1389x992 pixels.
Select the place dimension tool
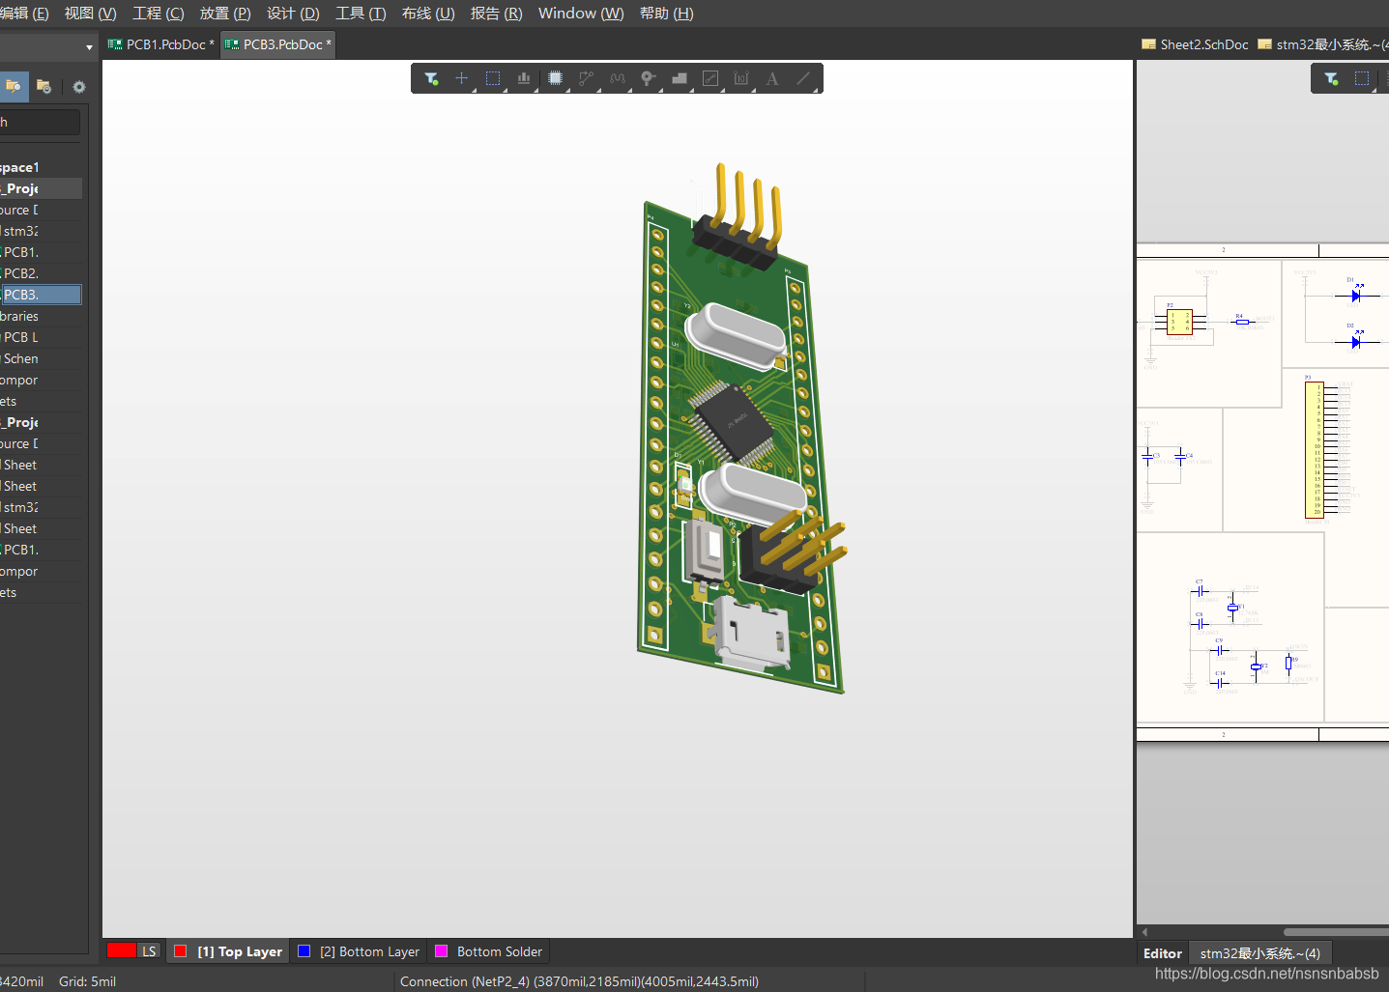click(x=741, y=78)
